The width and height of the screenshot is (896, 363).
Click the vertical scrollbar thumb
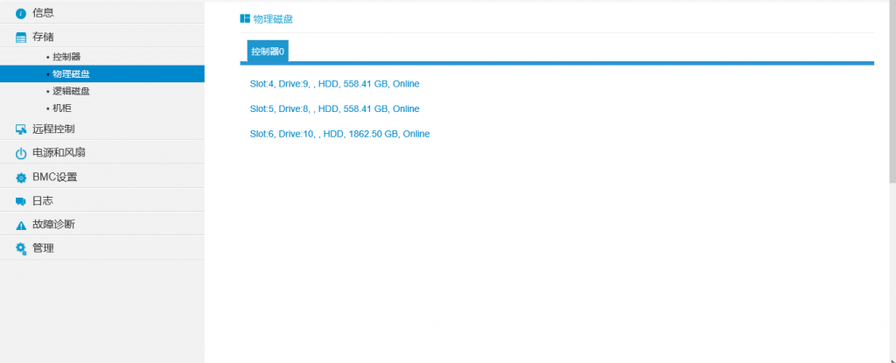892,87
